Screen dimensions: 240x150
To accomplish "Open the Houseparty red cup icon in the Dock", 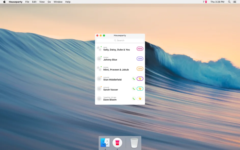I will (117, 143).
